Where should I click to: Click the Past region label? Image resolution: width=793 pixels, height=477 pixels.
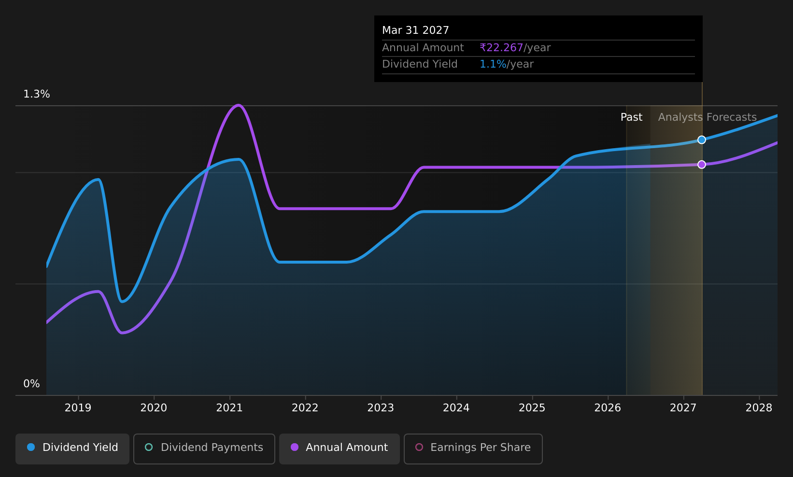(632, 117)
